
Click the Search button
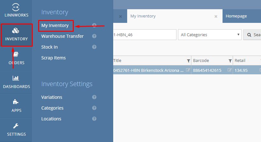[252, 35]
